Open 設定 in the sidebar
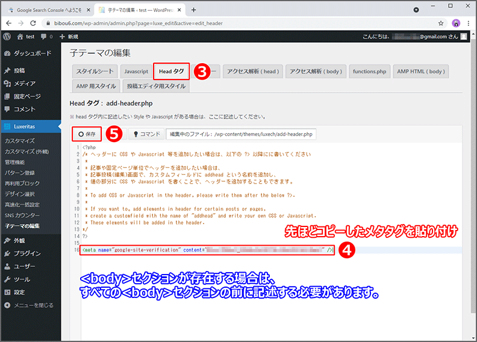 tap(31, 292)
